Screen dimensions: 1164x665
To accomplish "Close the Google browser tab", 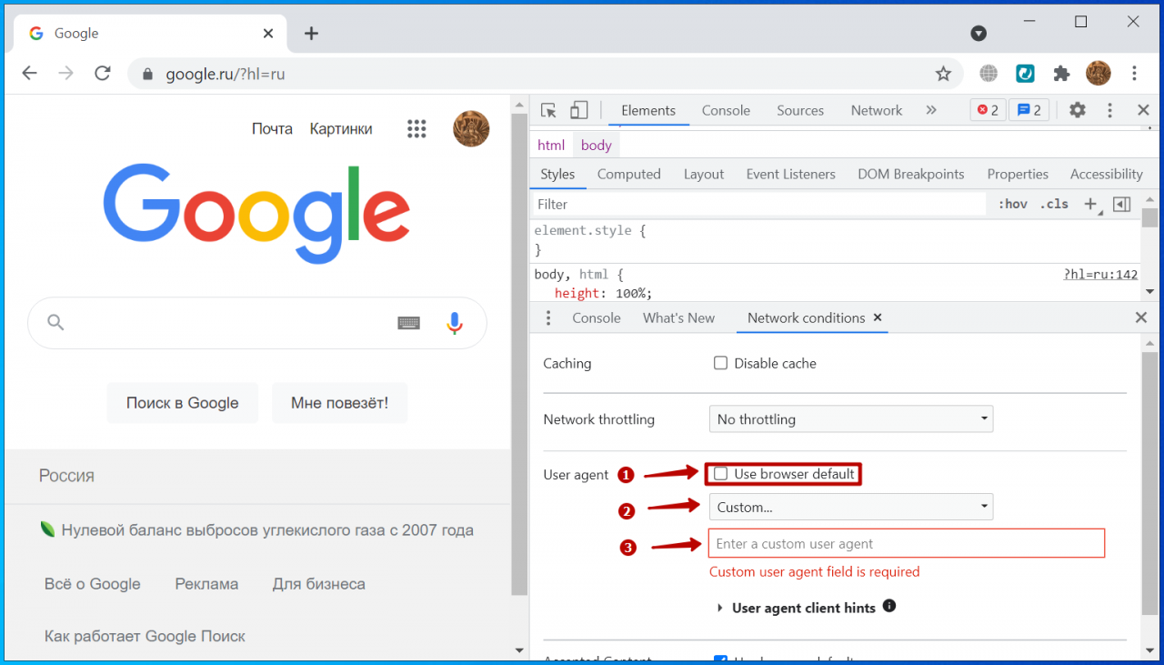I will [x=268, y=34].
